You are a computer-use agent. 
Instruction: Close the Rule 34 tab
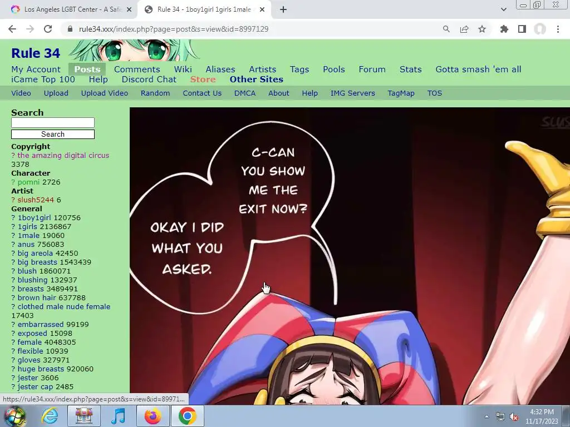pos(262,9)
